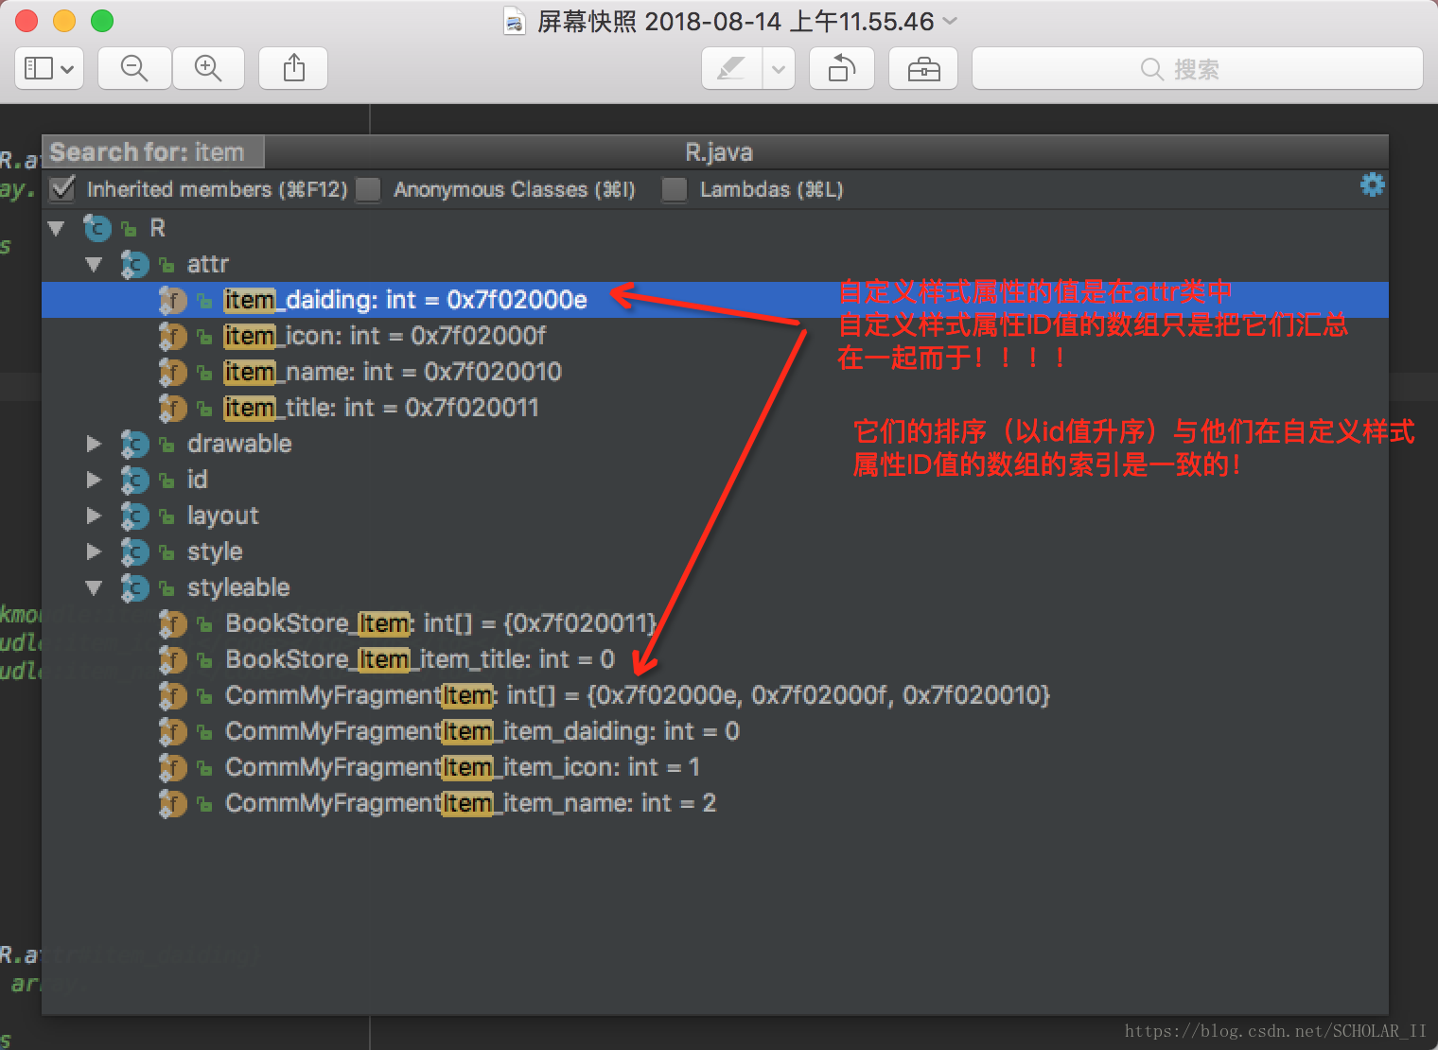Screen dimensions: 1438x1050
Task: Expand the style class node
Action: pos(94,551)
